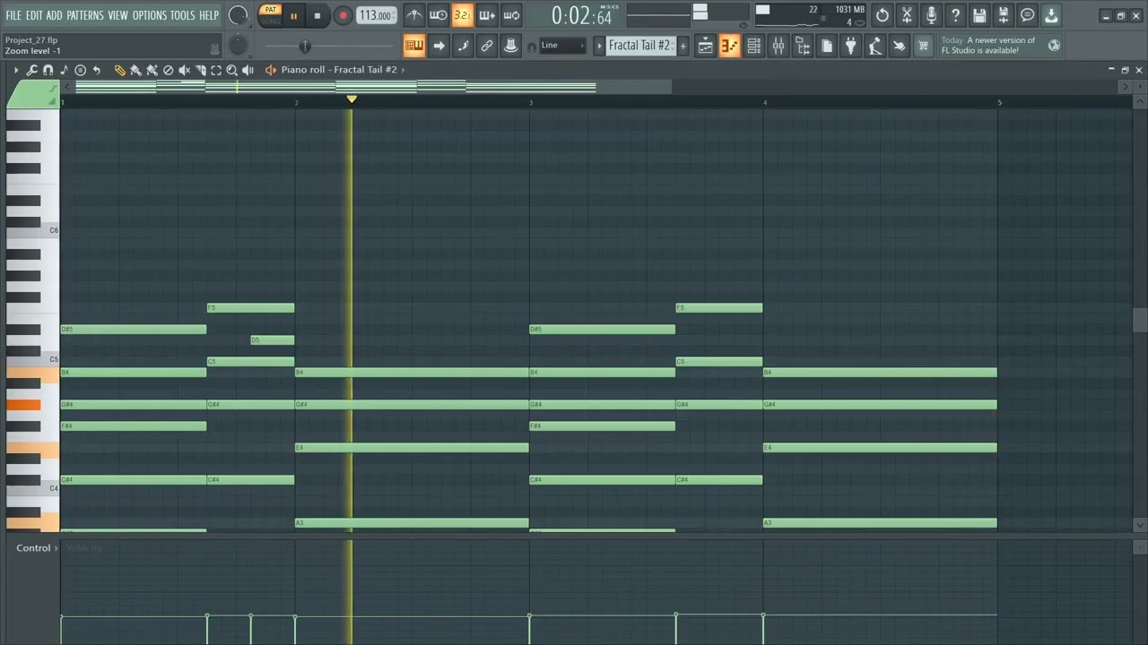1148x645 pixels.
Task: Arm recording with the record button
Action: pos(343,15)
